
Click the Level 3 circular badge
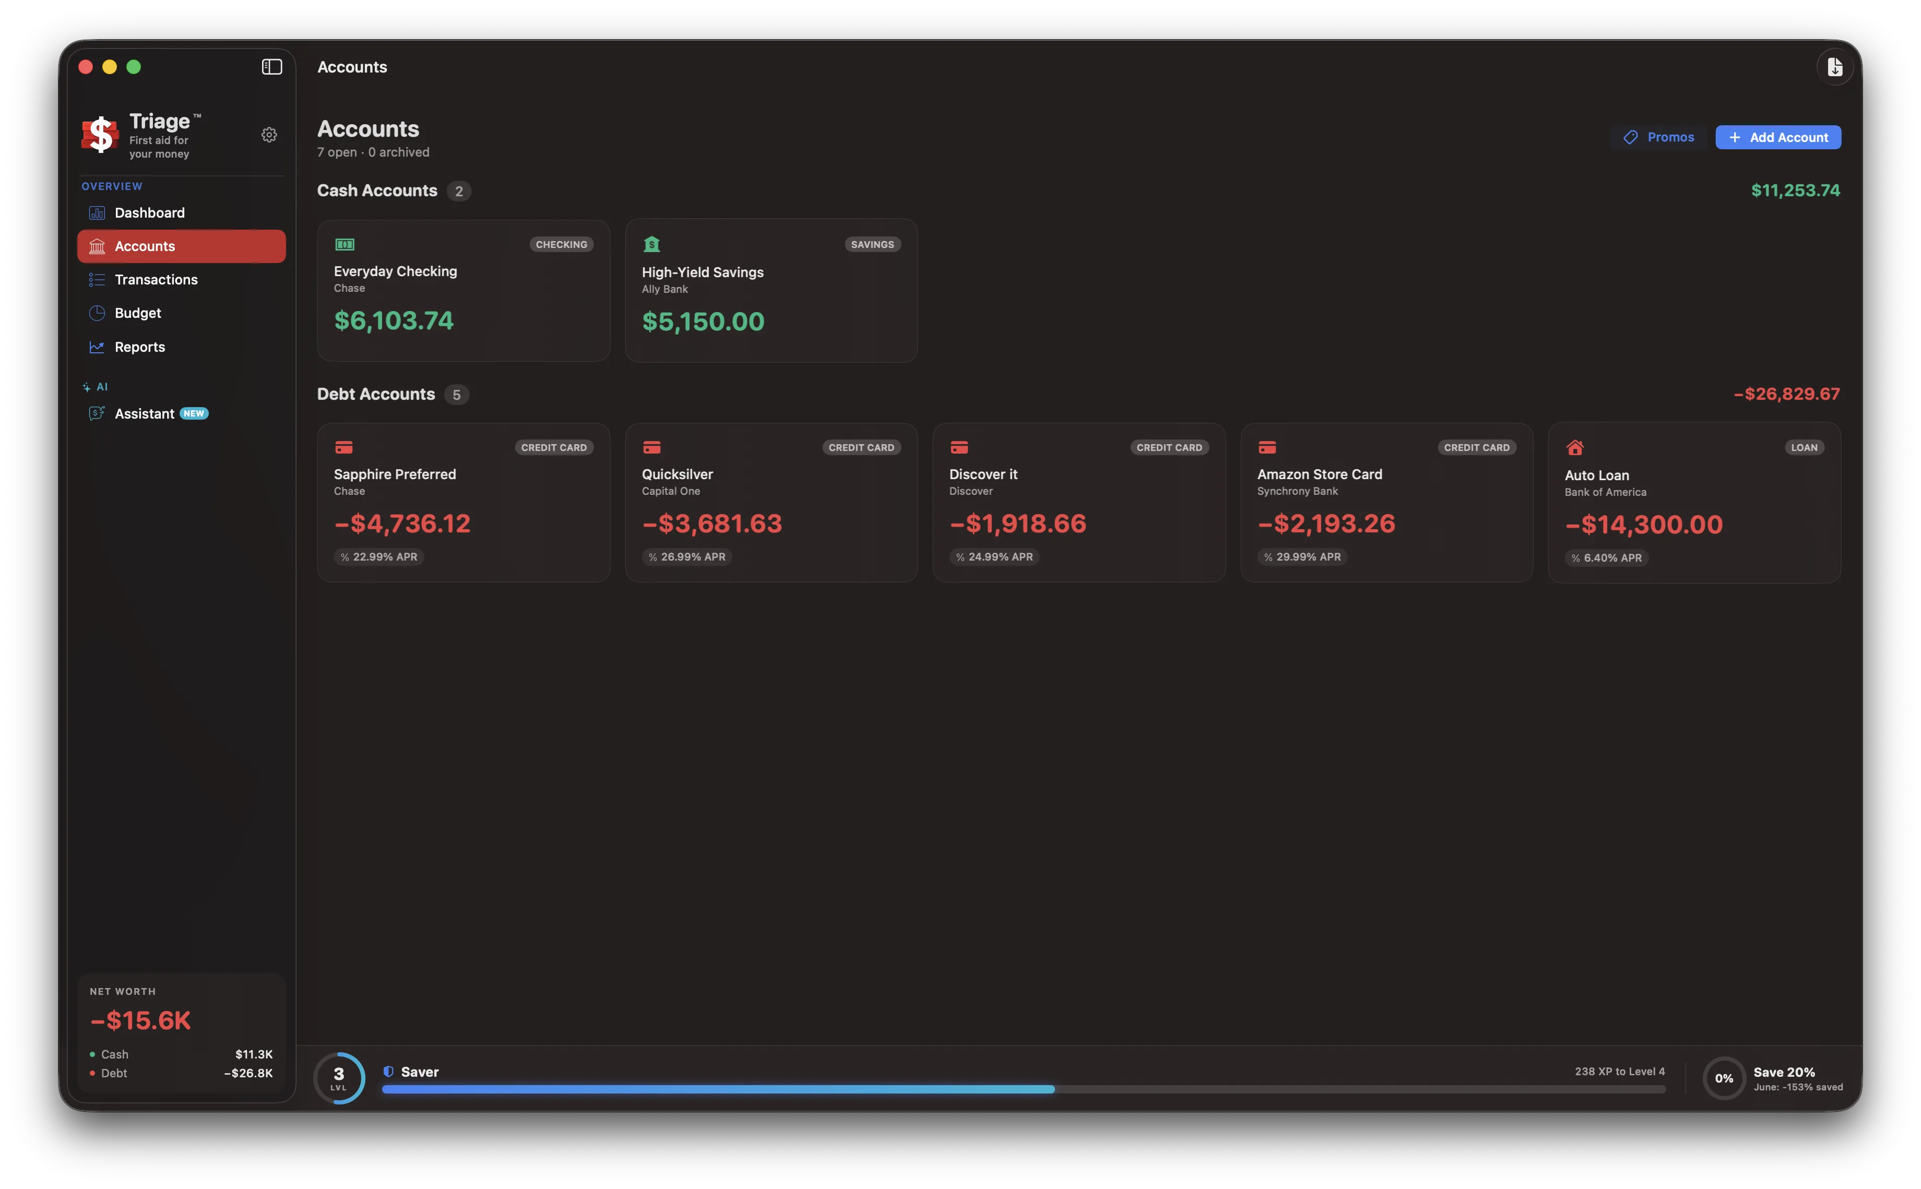click(339, 1077)
